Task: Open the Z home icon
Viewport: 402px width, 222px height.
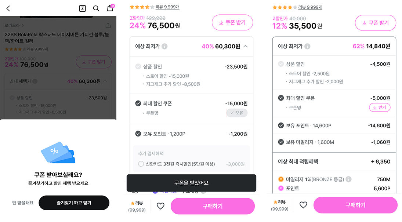Action: pos(82,8)
